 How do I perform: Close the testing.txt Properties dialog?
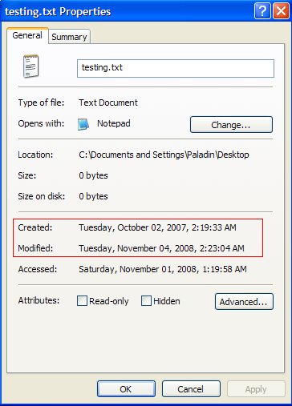click(281, 11)
